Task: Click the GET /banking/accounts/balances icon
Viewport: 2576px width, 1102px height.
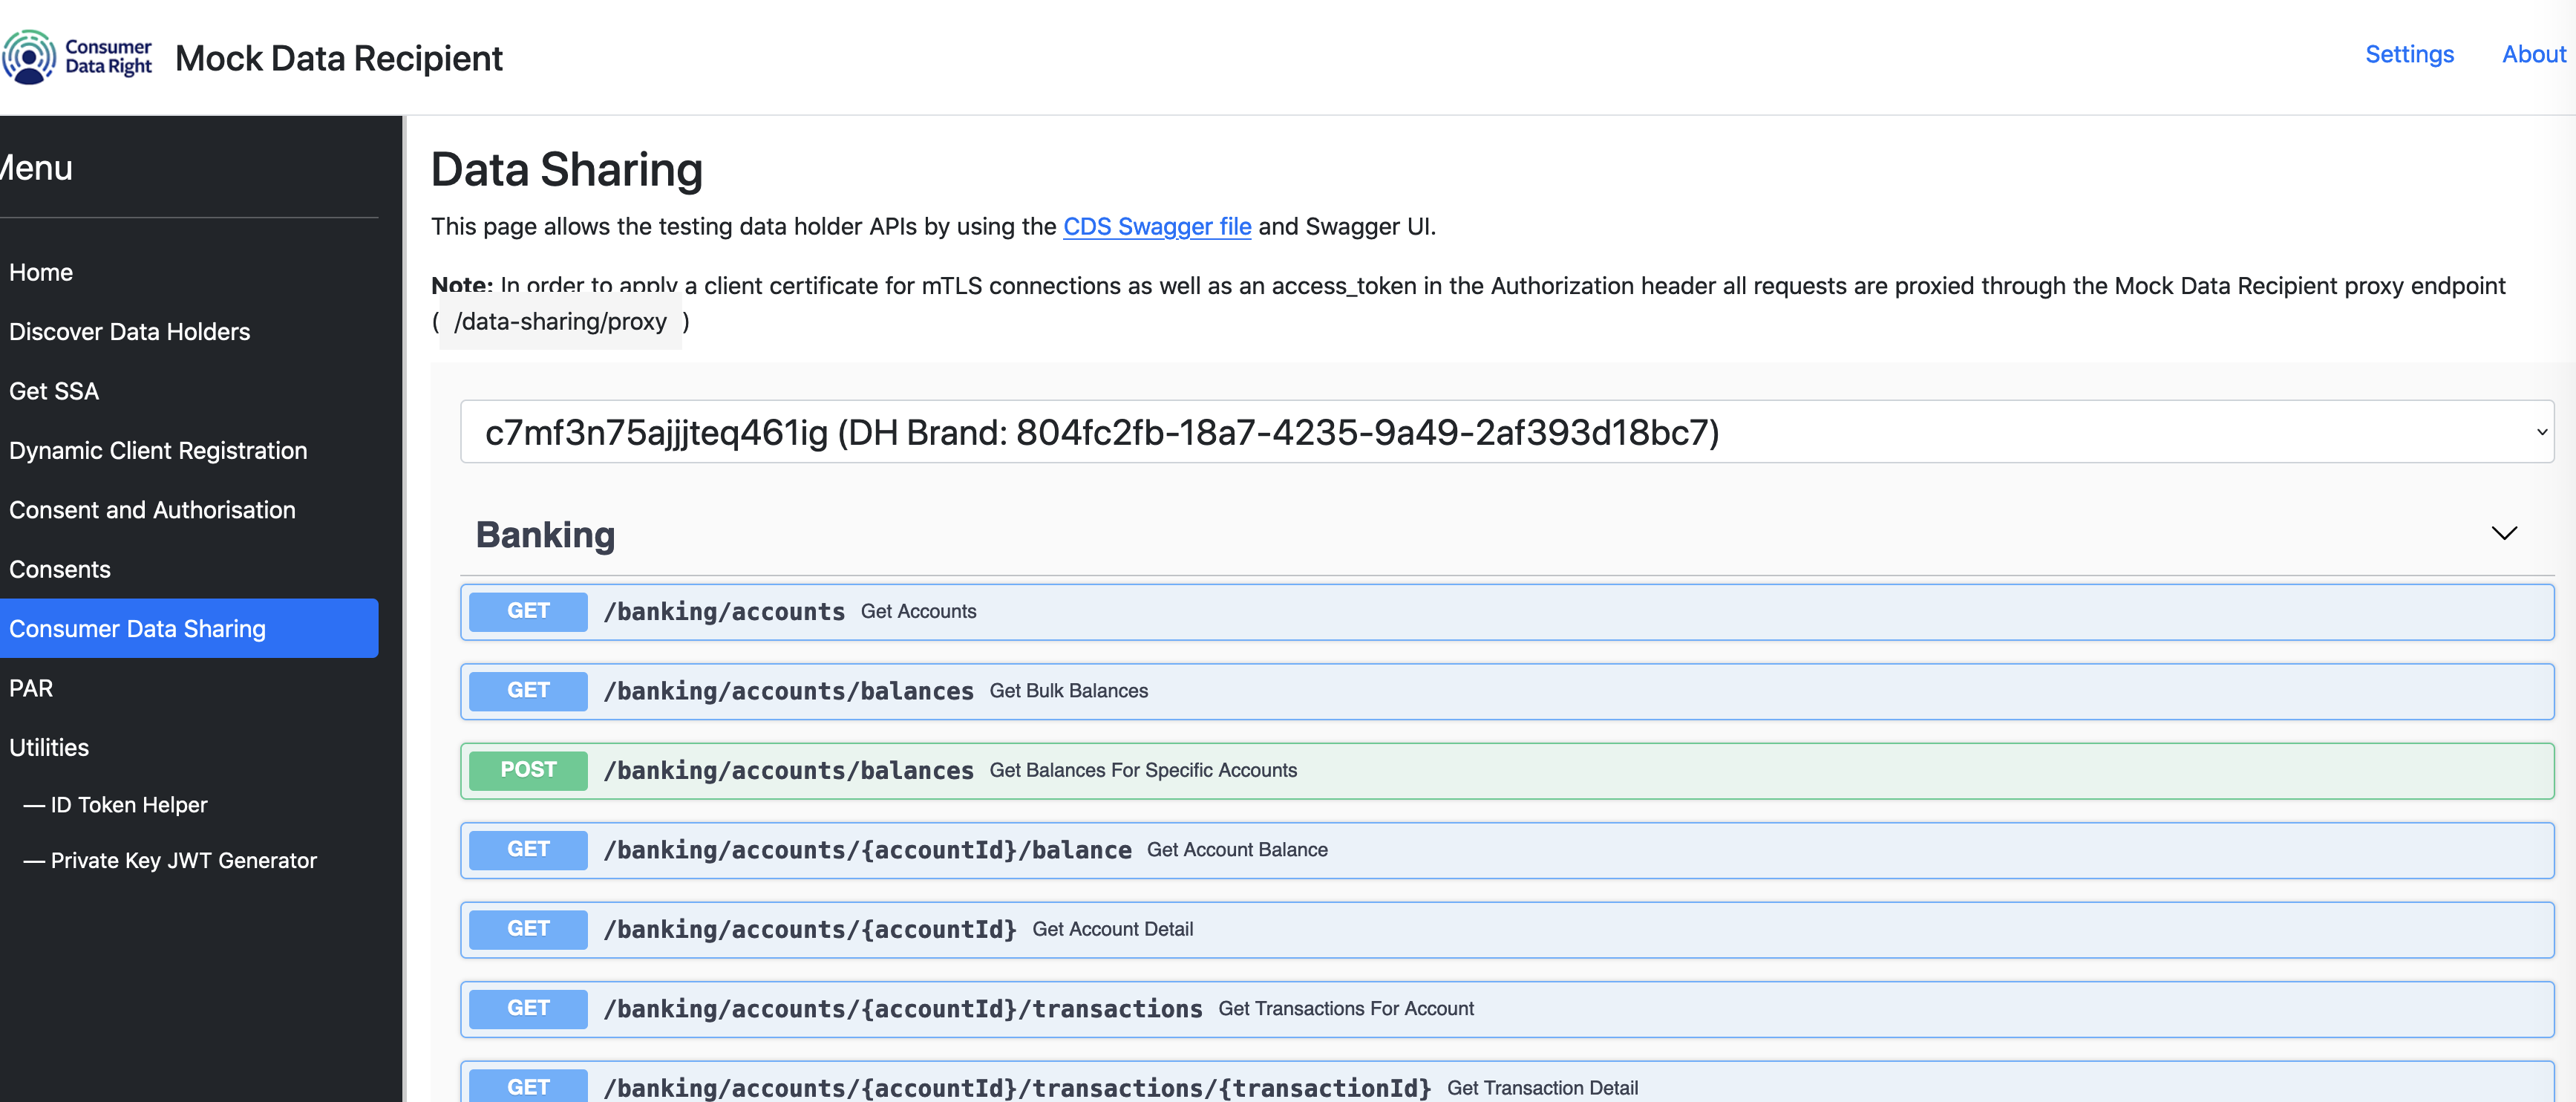Action: 529,690
